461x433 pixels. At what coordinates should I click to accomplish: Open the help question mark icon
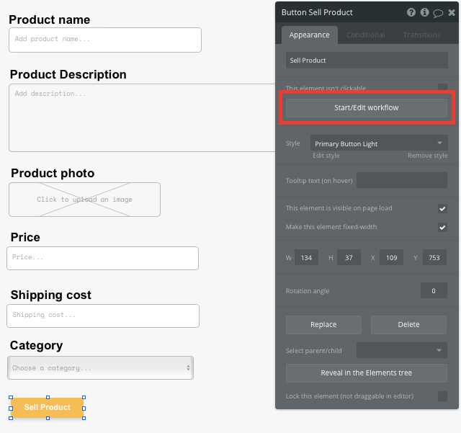click(x=411, y=12)
